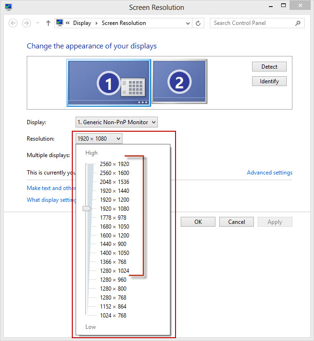Viewport: 314px width, 341px height.
Task: Click the Back navigation arrow
Action: pos(13,23)
